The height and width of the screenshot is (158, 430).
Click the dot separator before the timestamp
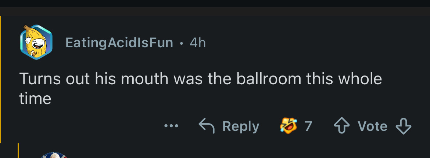pos(181,43)
